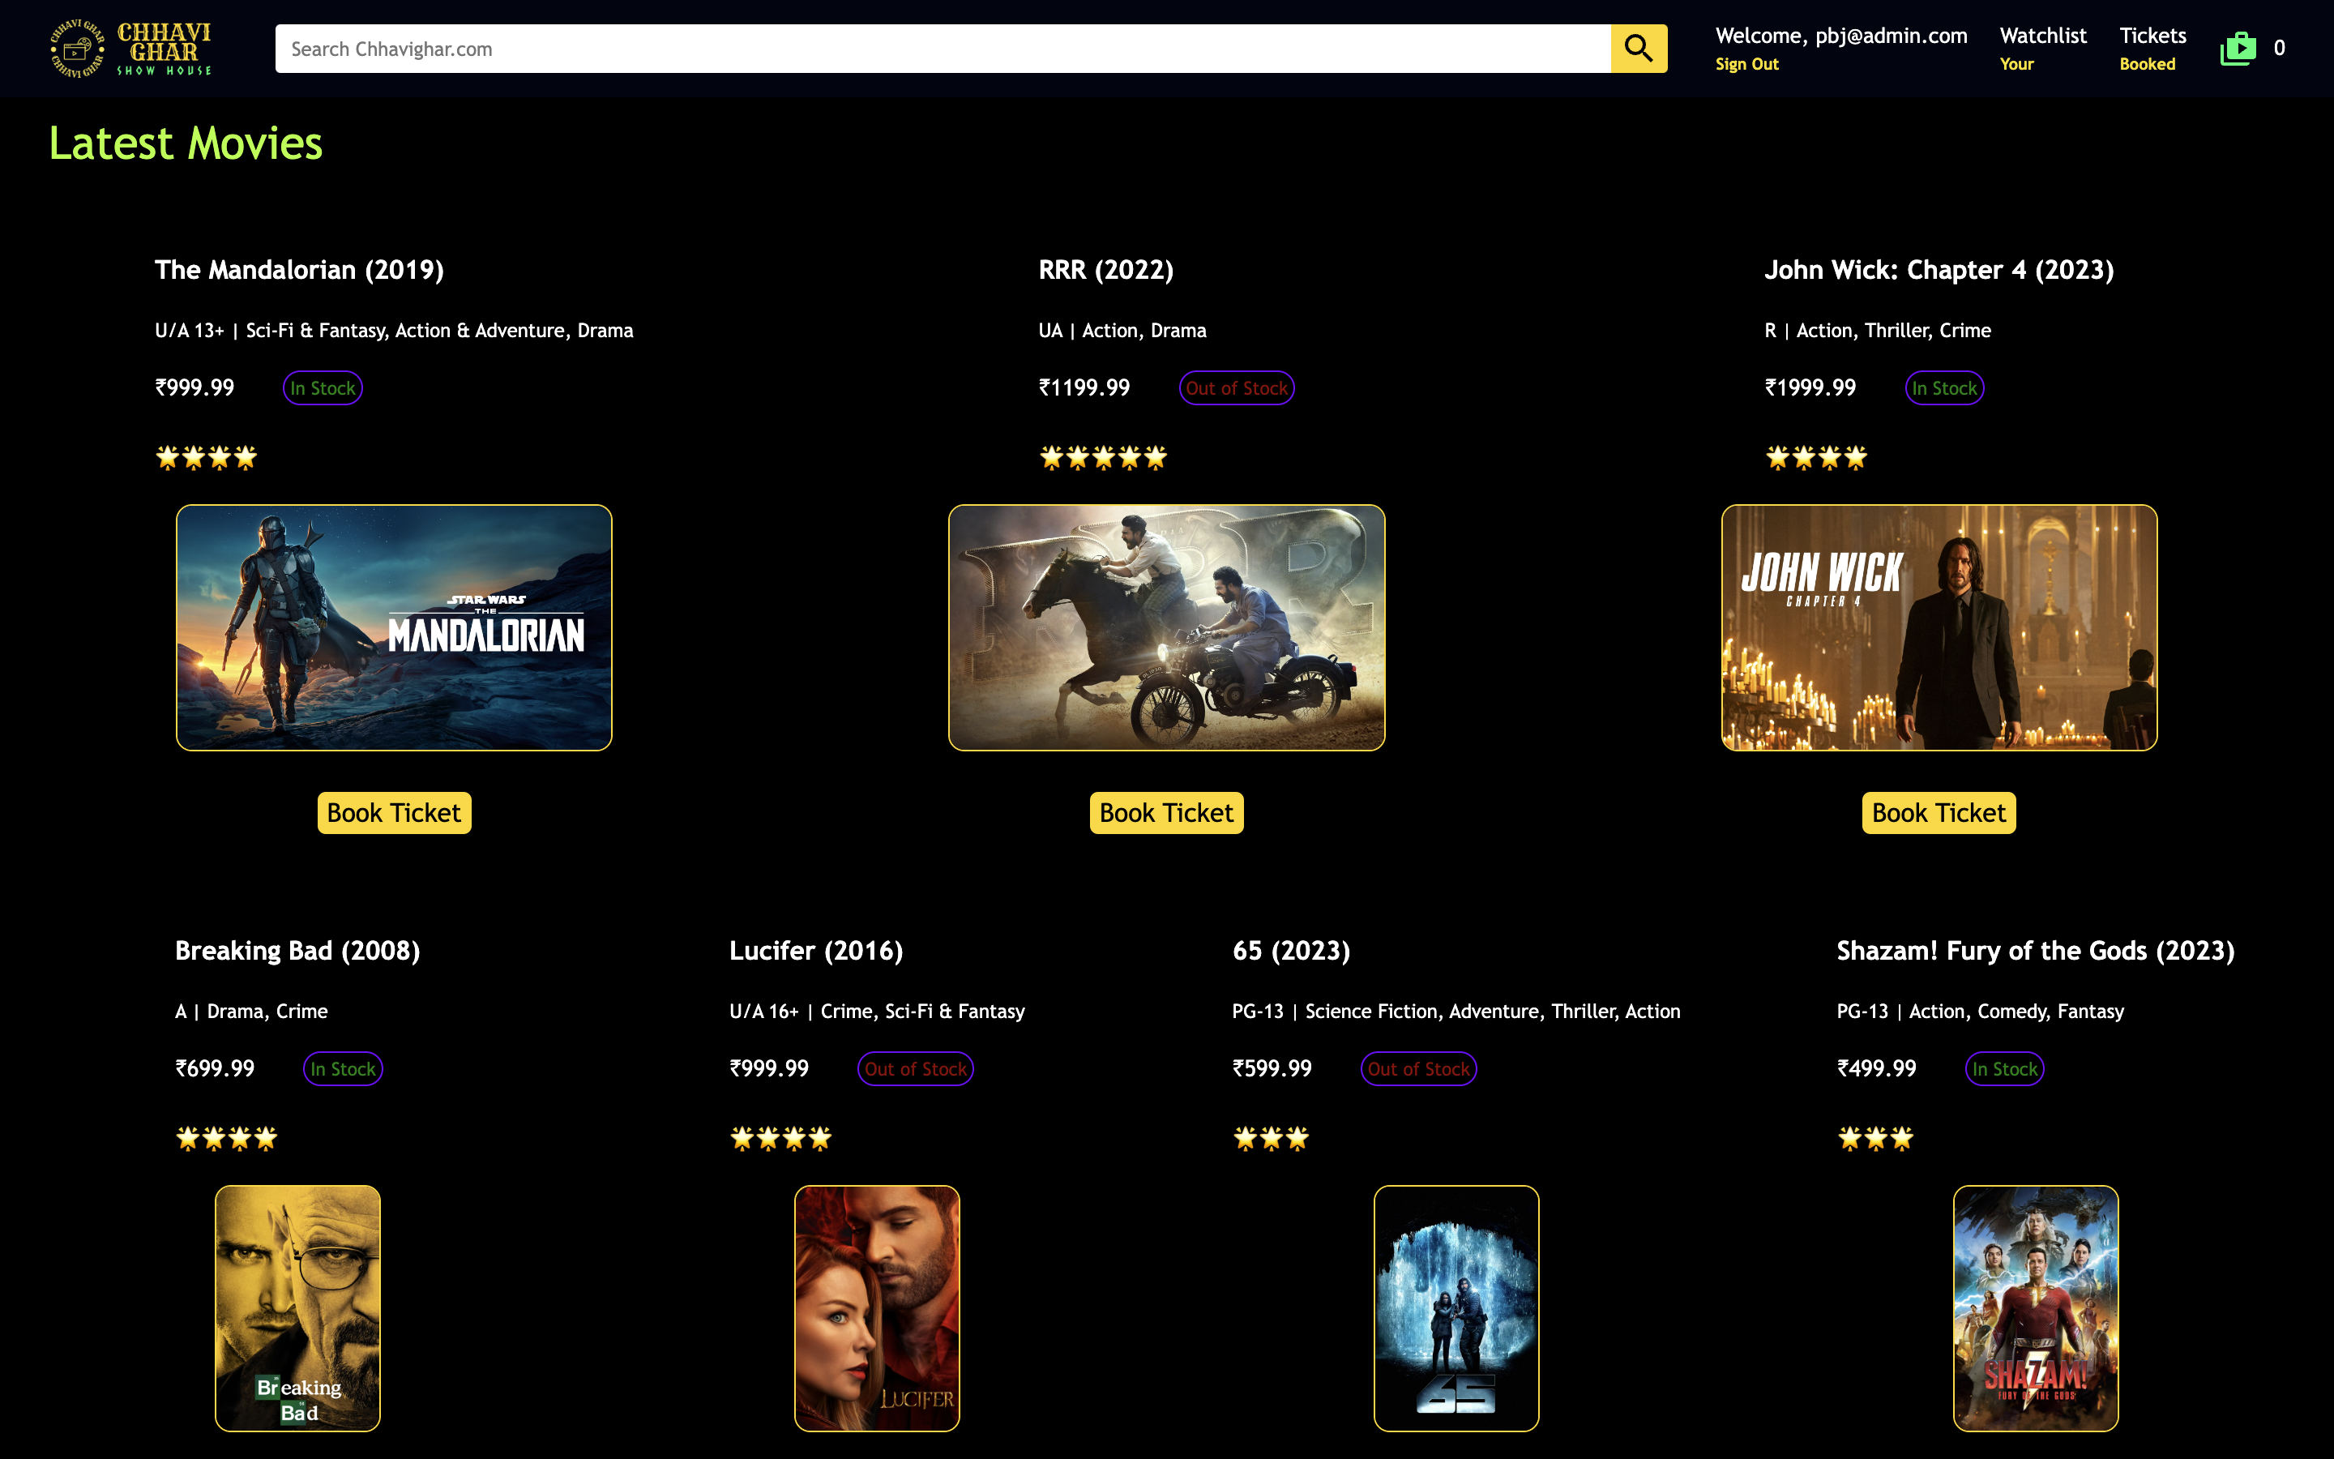The height and width of the screenshot is (1459, 2334).
Task: Toggle the In Stock badge for Breaking Bad
Action: 342,1068
